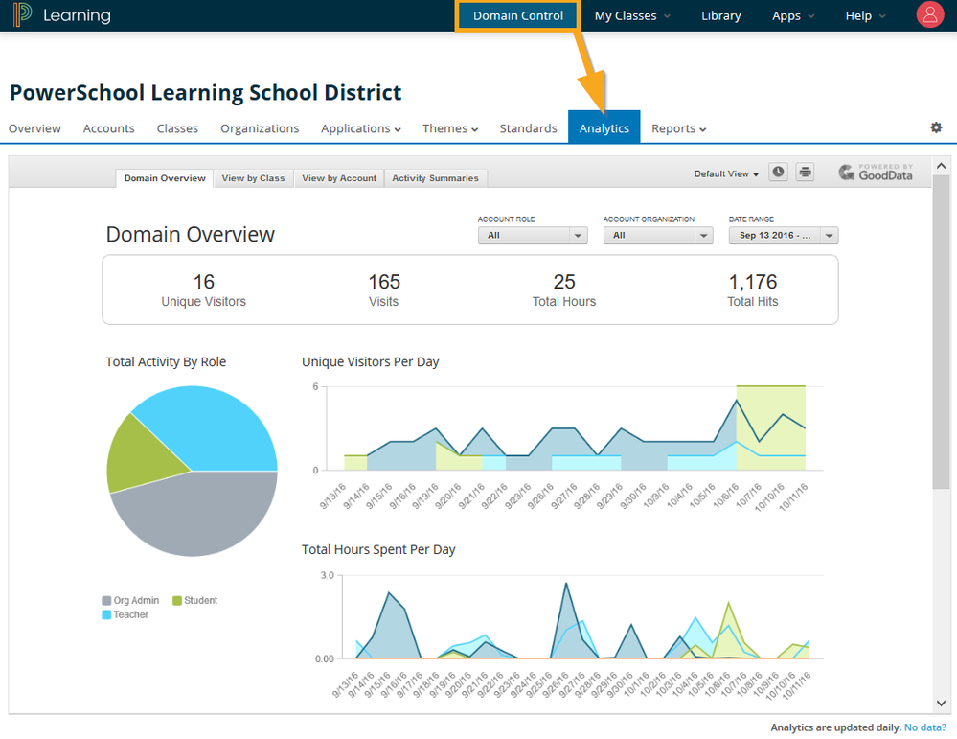Expand the Reports dropdown
Screen dimensions: 957x739
678,128
